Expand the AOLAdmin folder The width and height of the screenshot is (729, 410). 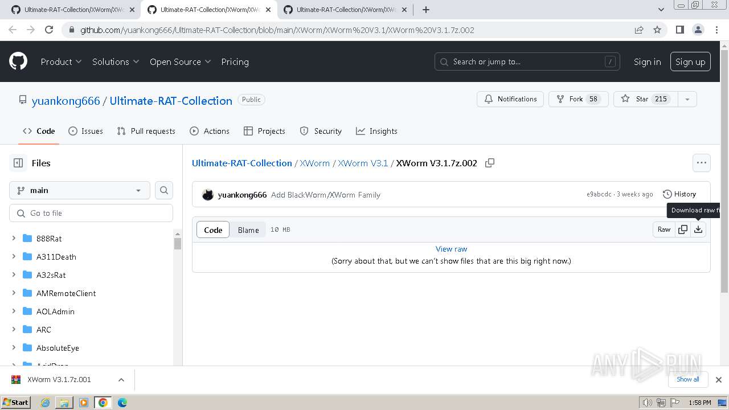(x=14, y=311)
